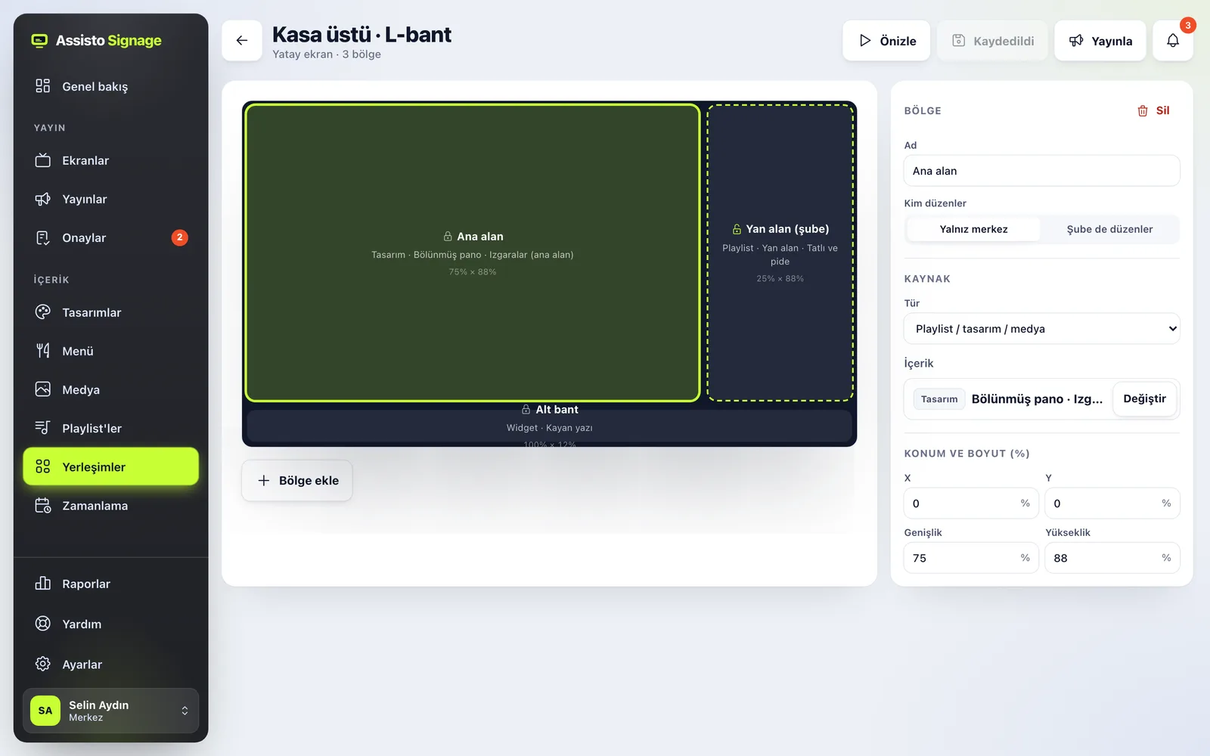The height and width of the screenshot is (756, 1210).
Task: Publish layout with Yayınla button
Action: pyautogui.click(x=1100, y=41)
